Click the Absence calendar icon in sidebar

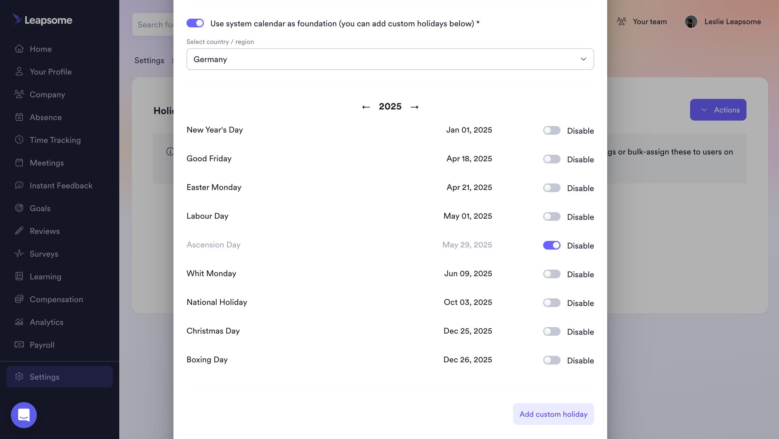(x=19, y=117)
